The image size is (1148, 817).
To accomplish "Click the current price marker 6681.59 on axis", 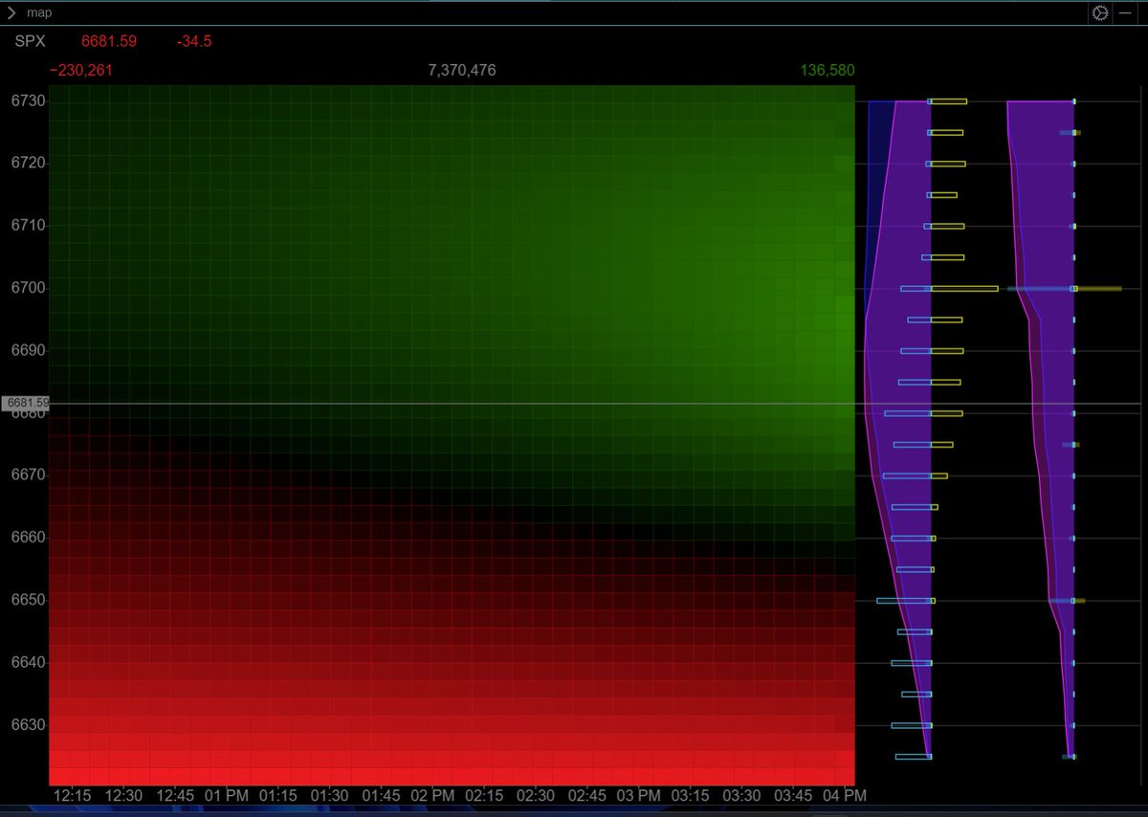I will (26, 403).
